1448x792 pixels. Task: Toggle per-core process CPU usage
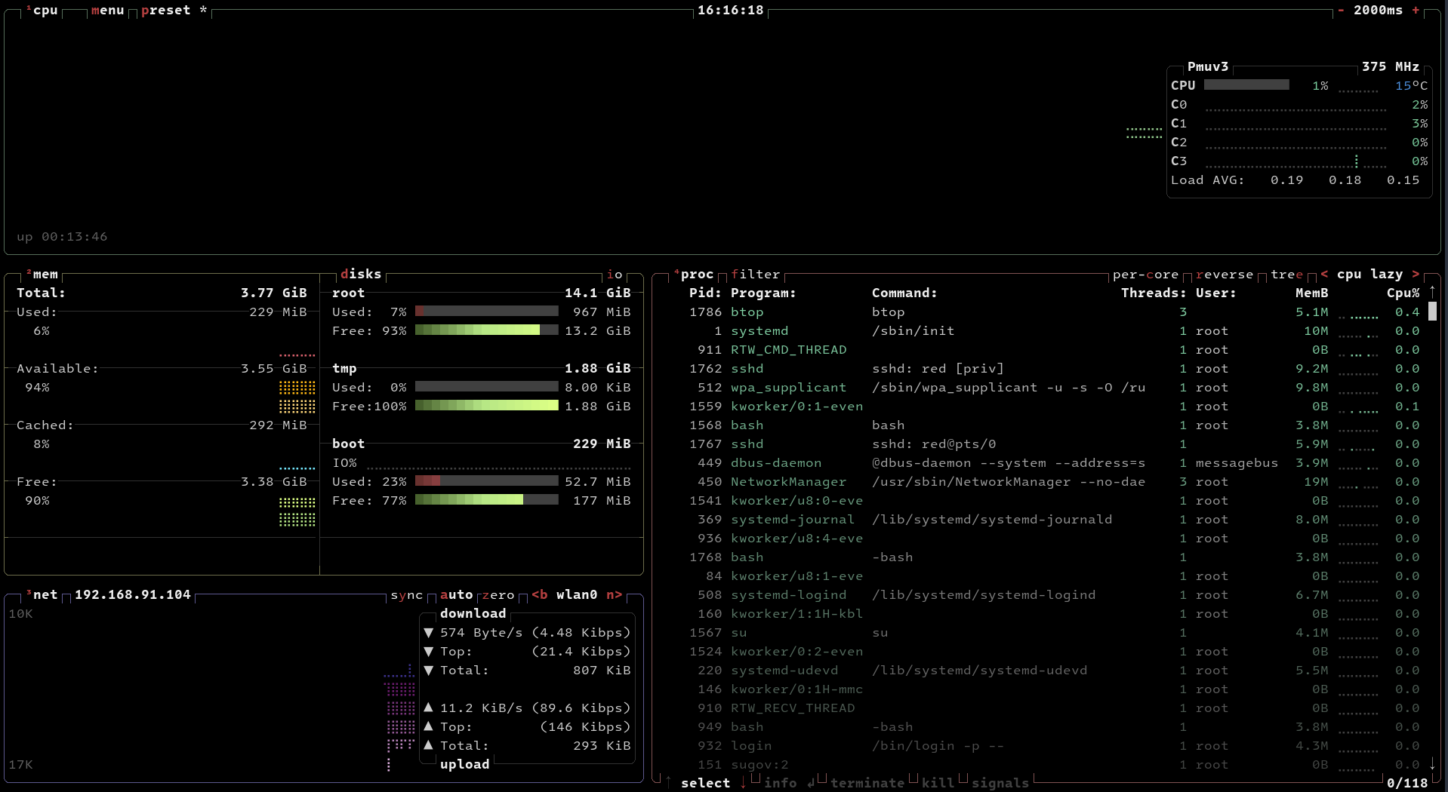tap(1145, 275)
